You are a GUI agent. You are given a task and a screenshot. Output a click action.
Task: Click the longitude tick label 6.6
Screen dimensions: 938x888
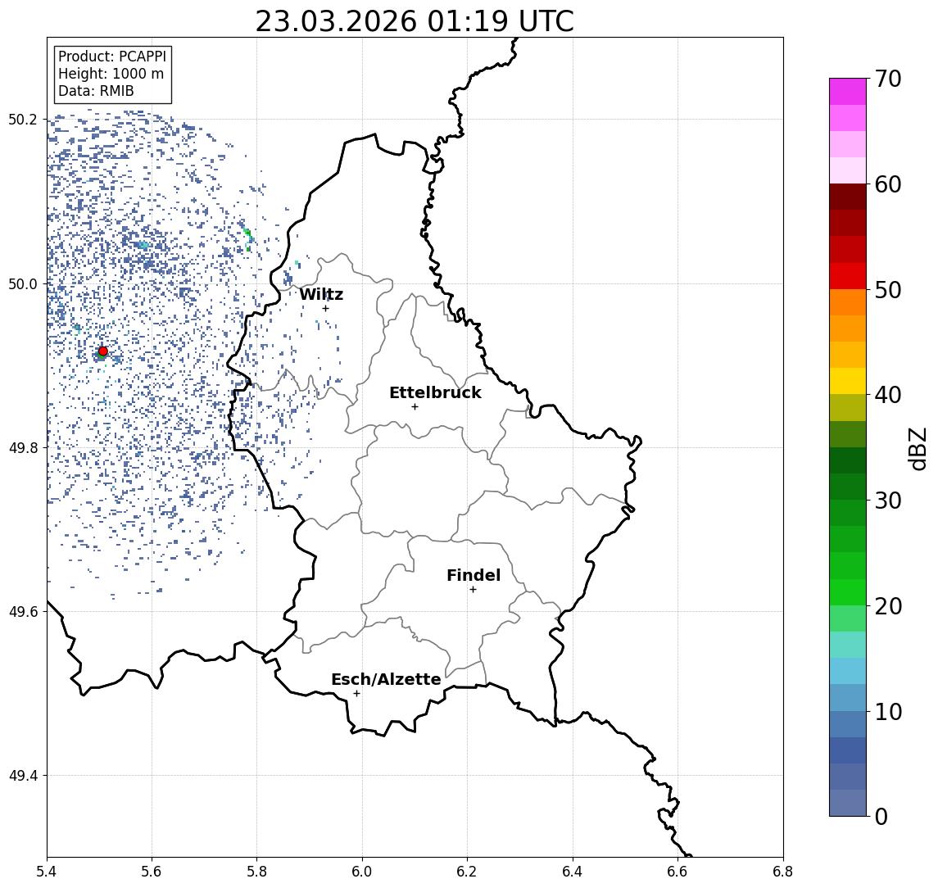677,872
